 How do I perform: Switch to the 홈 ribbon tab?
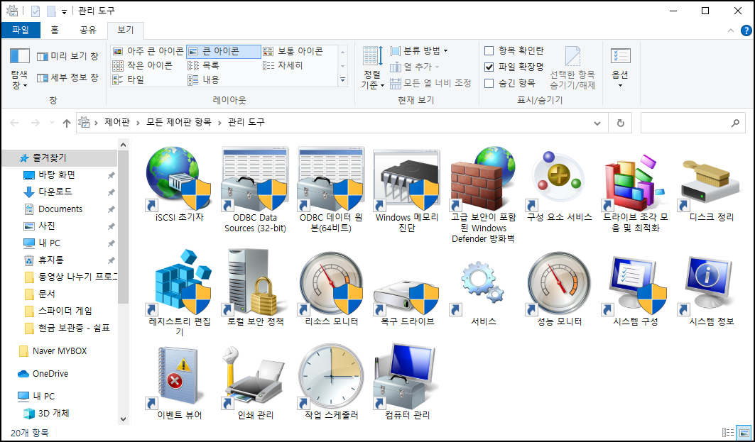coord(55,30)
